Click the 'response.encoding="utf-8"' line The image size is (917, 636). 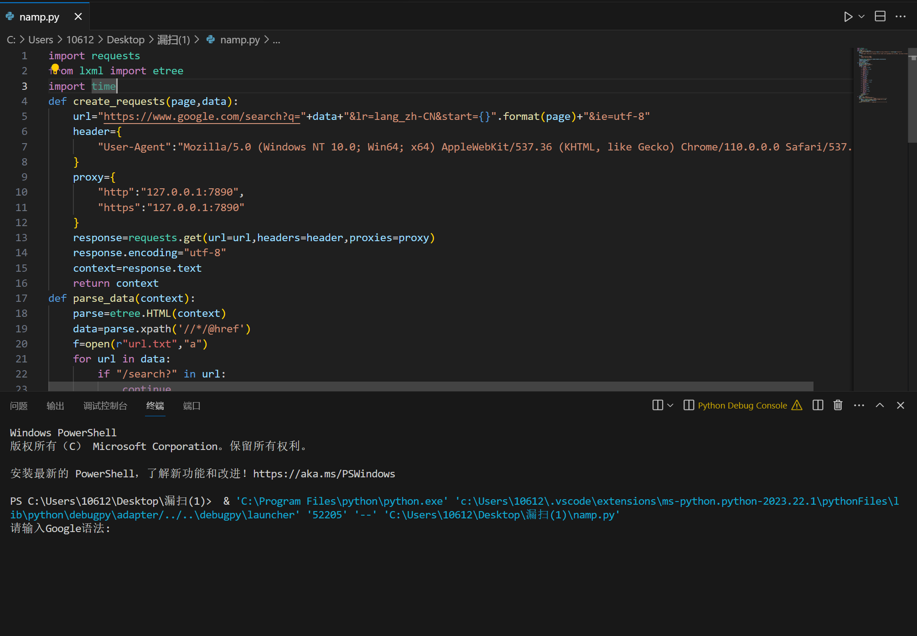click(150, 253)
